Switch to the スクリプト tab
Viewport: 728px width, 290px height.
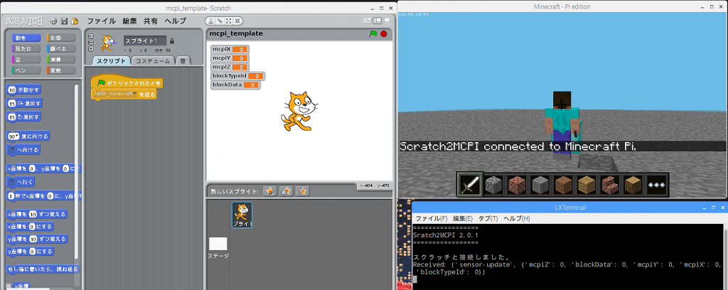[x=111, y=61]
